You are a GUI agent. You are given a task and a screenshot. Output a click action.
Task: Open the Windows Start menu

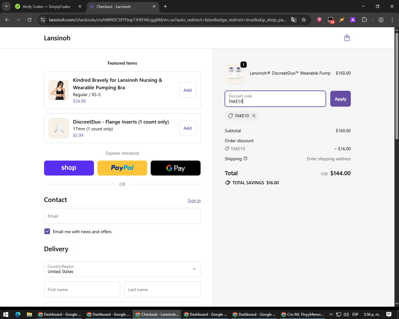(x=6, y=314)
